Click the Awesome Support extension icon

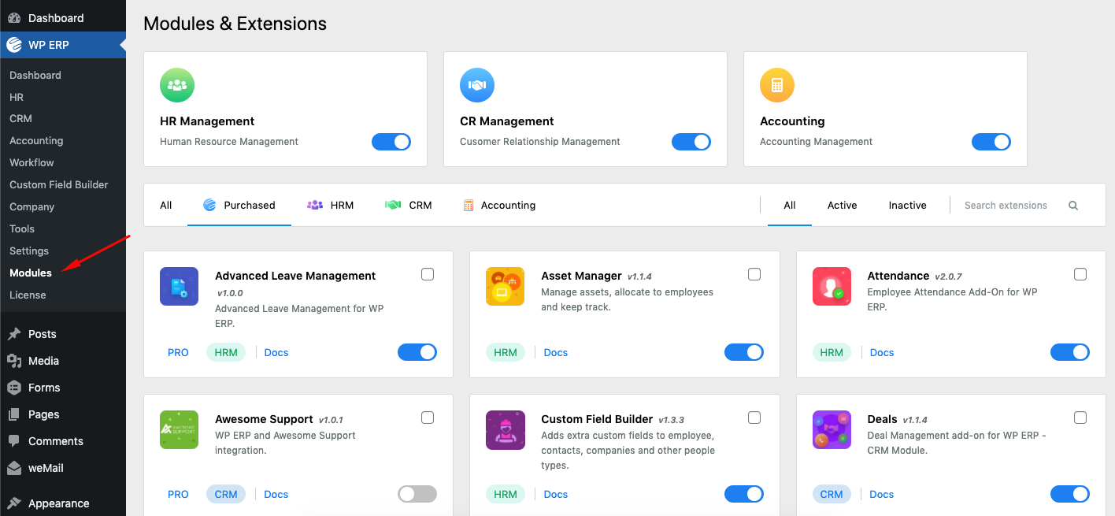pos(180,429)
